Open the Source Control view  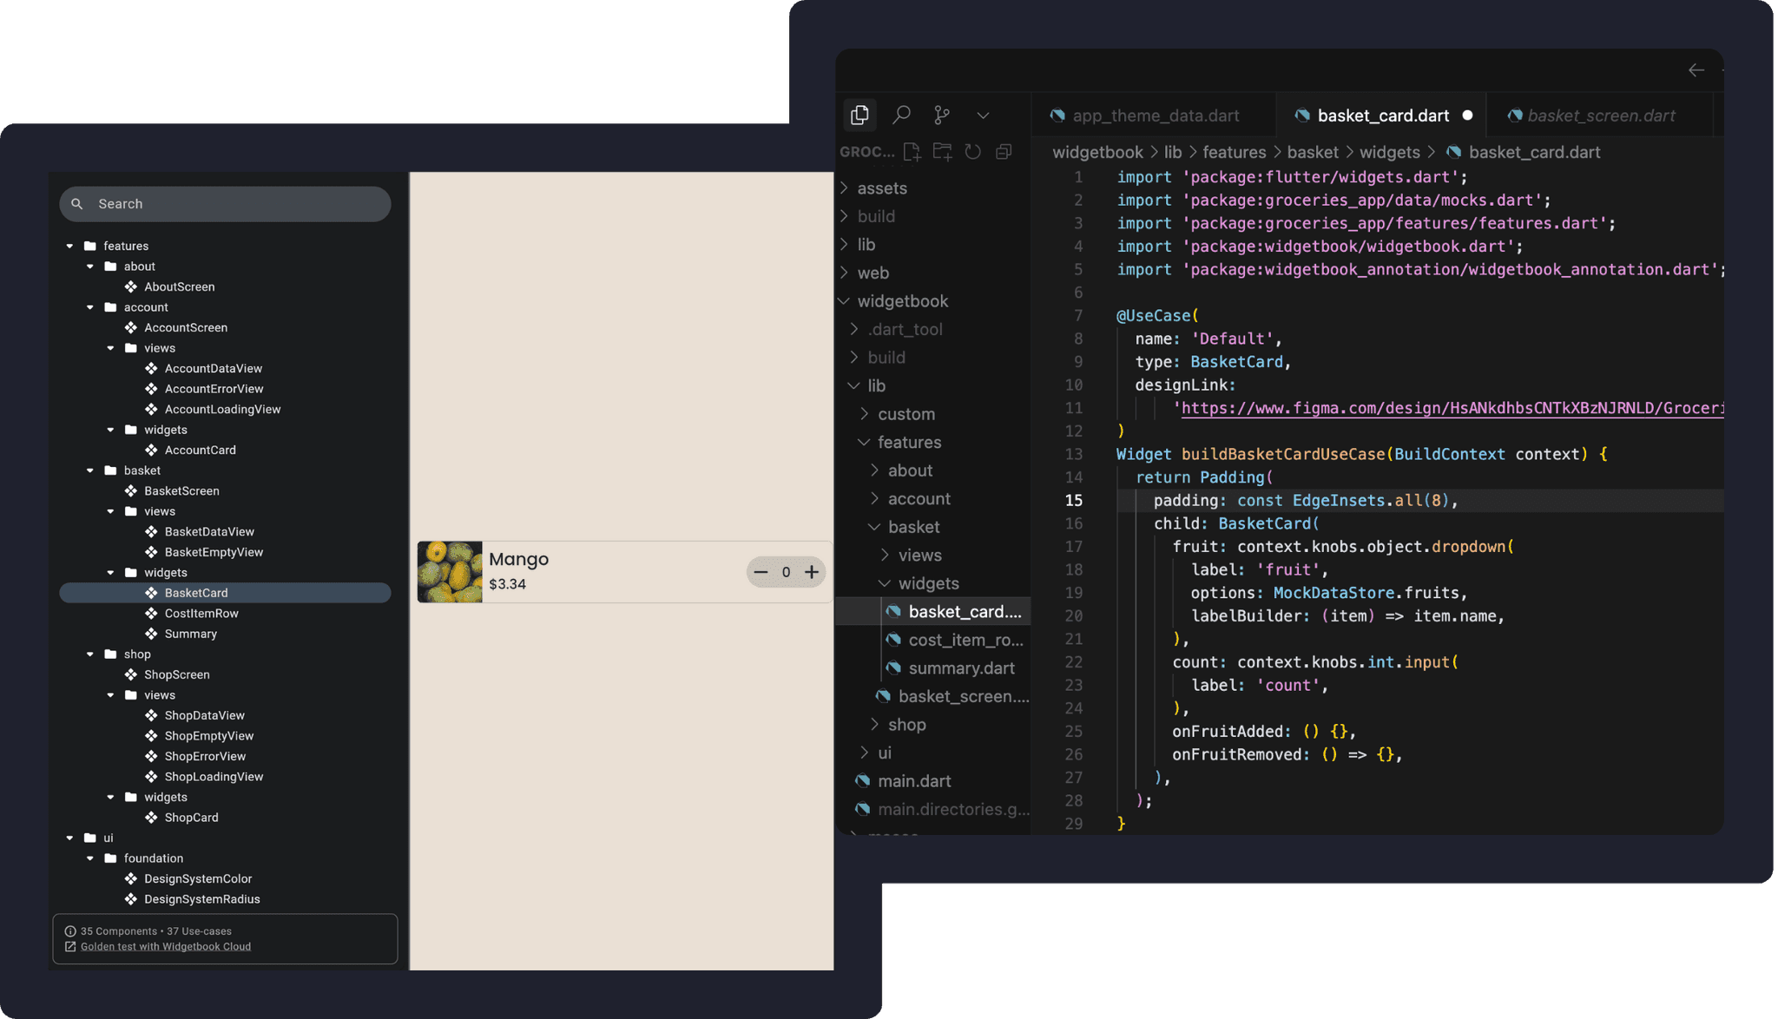[x=944, y=115]
